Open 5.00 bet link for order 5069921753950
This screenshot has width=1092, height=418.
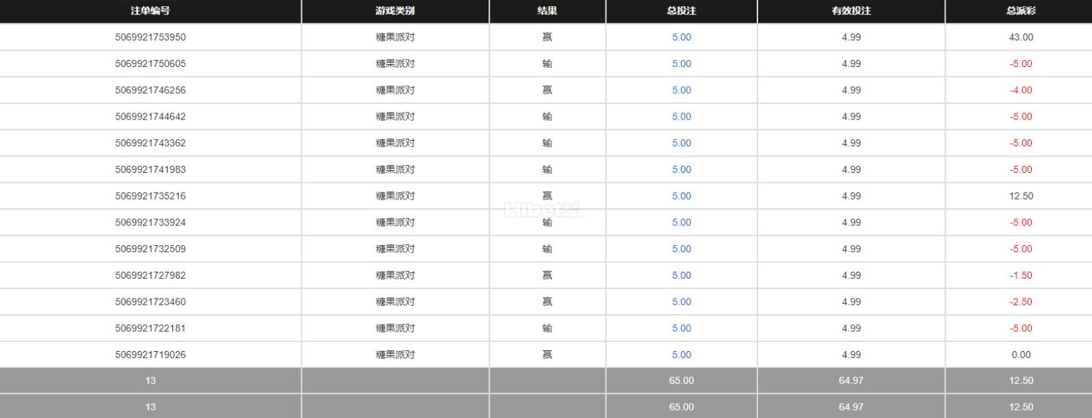tap(681, 38)
